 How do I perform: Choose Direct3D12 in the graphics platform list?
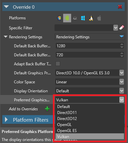(90, 119)
